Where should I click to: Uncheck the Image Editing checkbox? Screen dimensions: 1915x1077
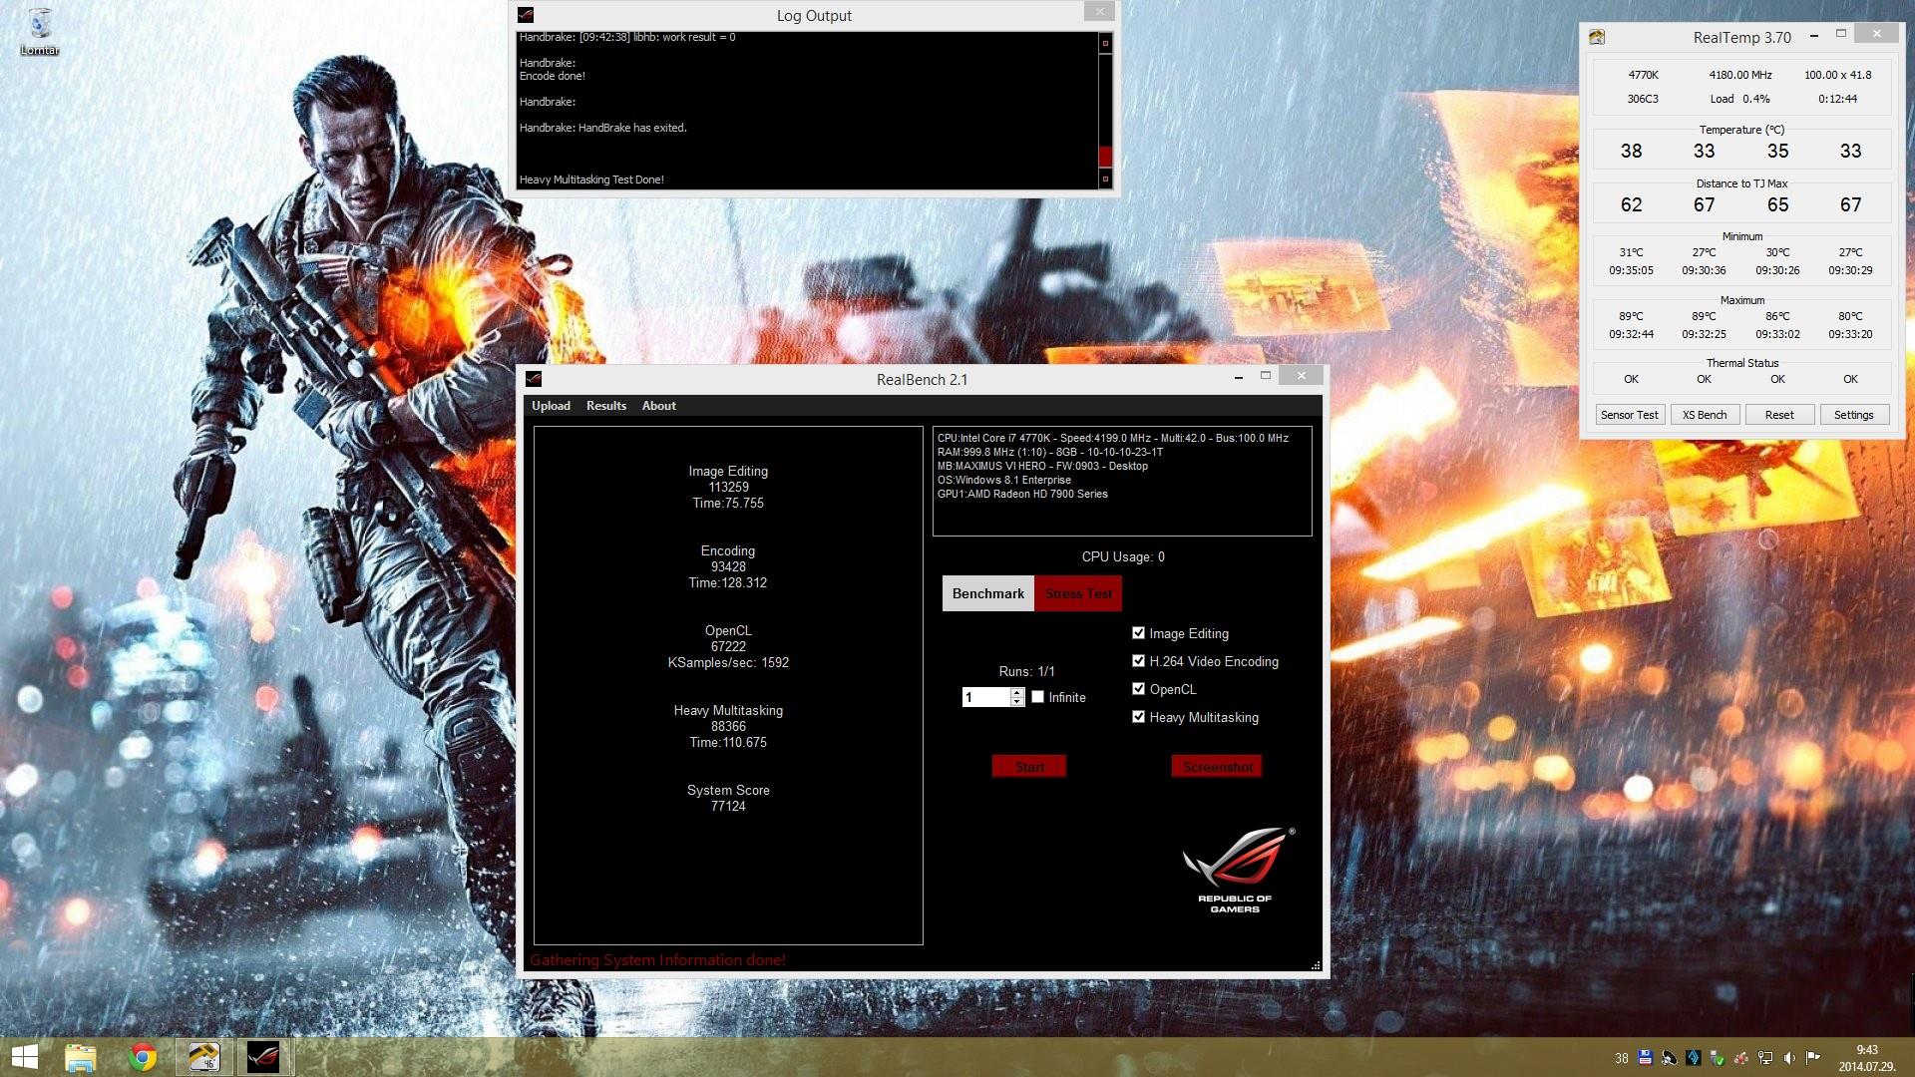(1138, 632)
